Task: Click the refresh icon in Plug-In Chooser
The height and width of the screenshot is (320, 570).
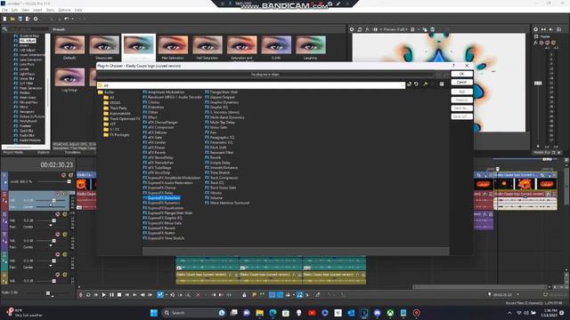Action: tap(410, 84)
